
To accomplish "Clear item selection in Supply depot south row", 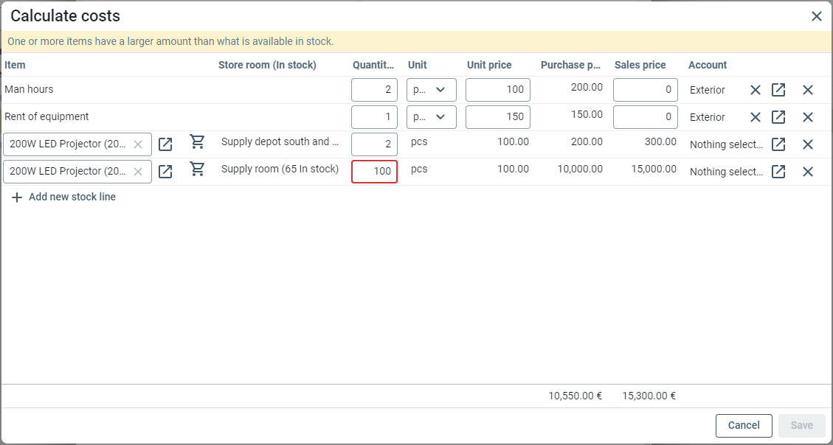I will click(x=138, y=144).
